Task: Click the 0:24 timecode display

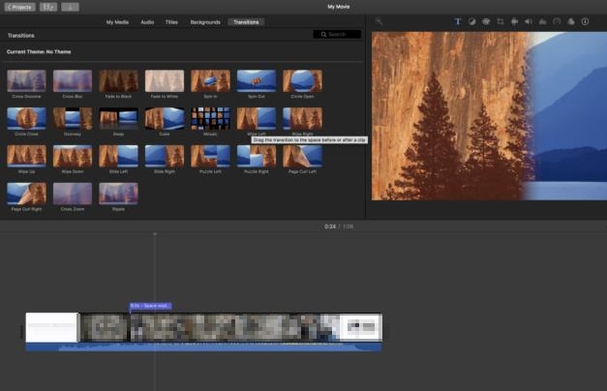Action: pos(330,226)
